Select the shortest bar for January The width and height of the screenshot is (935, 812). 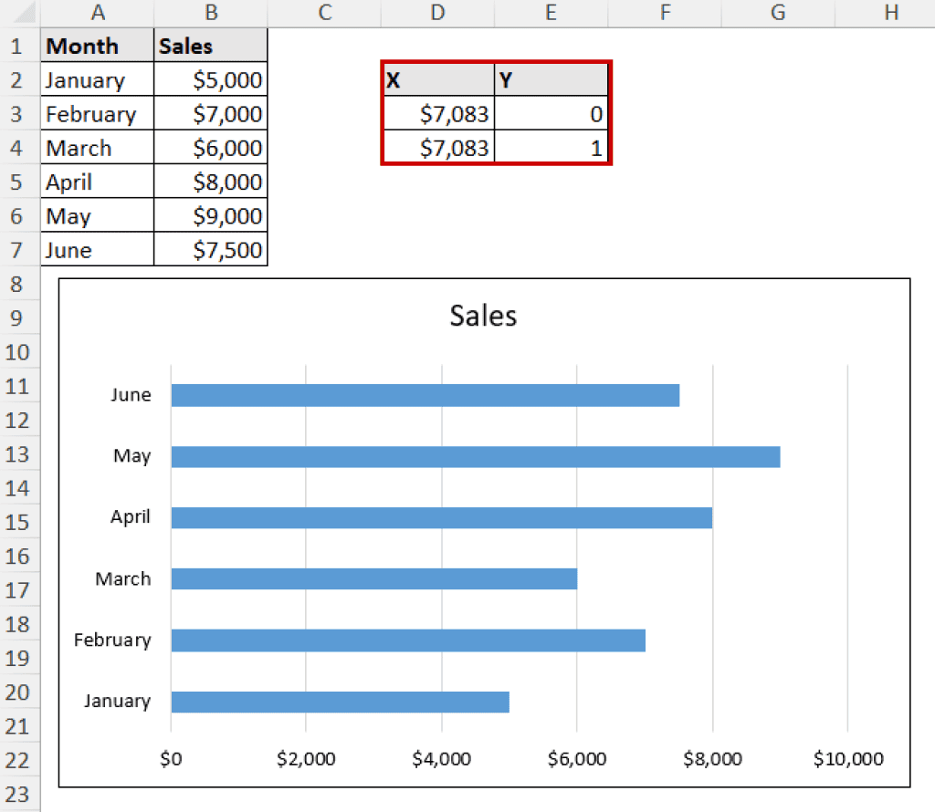[x=338, y=701]
